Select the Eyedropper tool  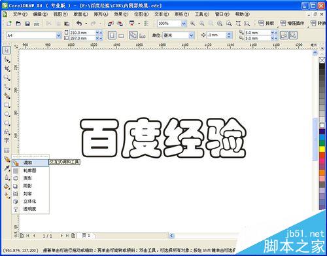pos(7,168)
